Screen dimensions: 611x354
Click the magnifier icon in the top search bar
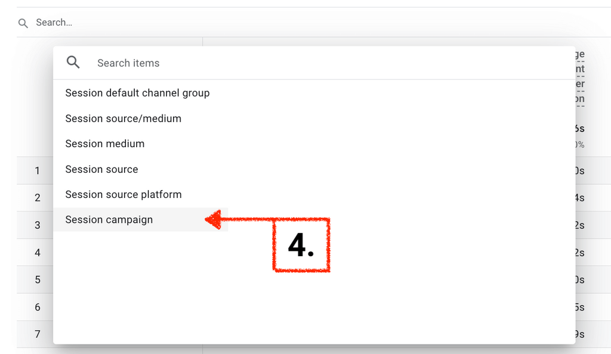[x=23, y=23]
